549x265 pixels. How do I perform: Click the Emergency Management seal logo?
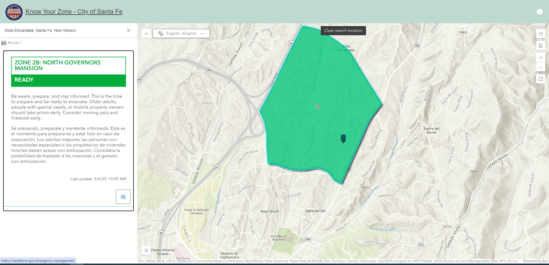[x=14, y=12]
